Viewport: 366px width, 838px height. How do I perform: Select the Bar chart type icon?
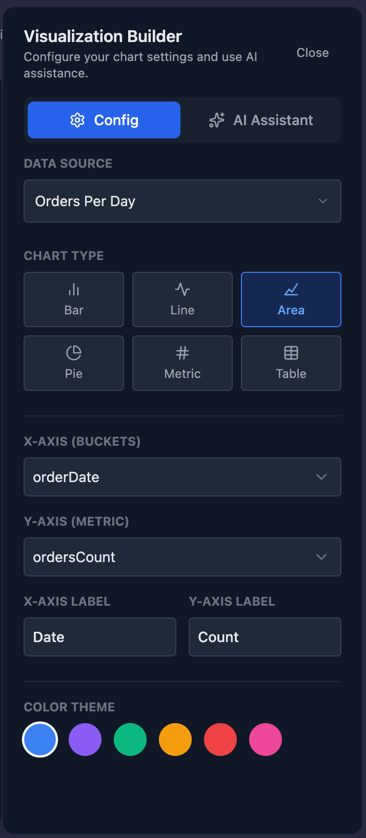(x=74, y=290)
